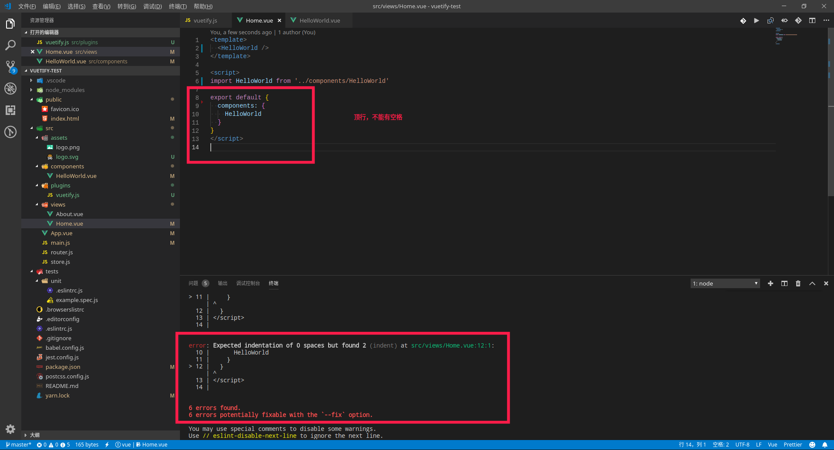Click the first diamond git icon in editor toolbar
834x450 pixels.
pos(743,20)
